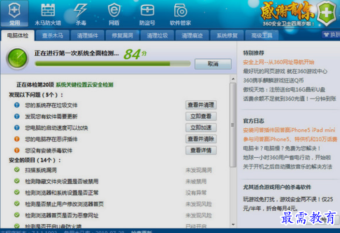This screenshot has width=340, height=233.
Task: Click the 换肤 skin button
Action: pyautogui.click(x=331, y=35)
